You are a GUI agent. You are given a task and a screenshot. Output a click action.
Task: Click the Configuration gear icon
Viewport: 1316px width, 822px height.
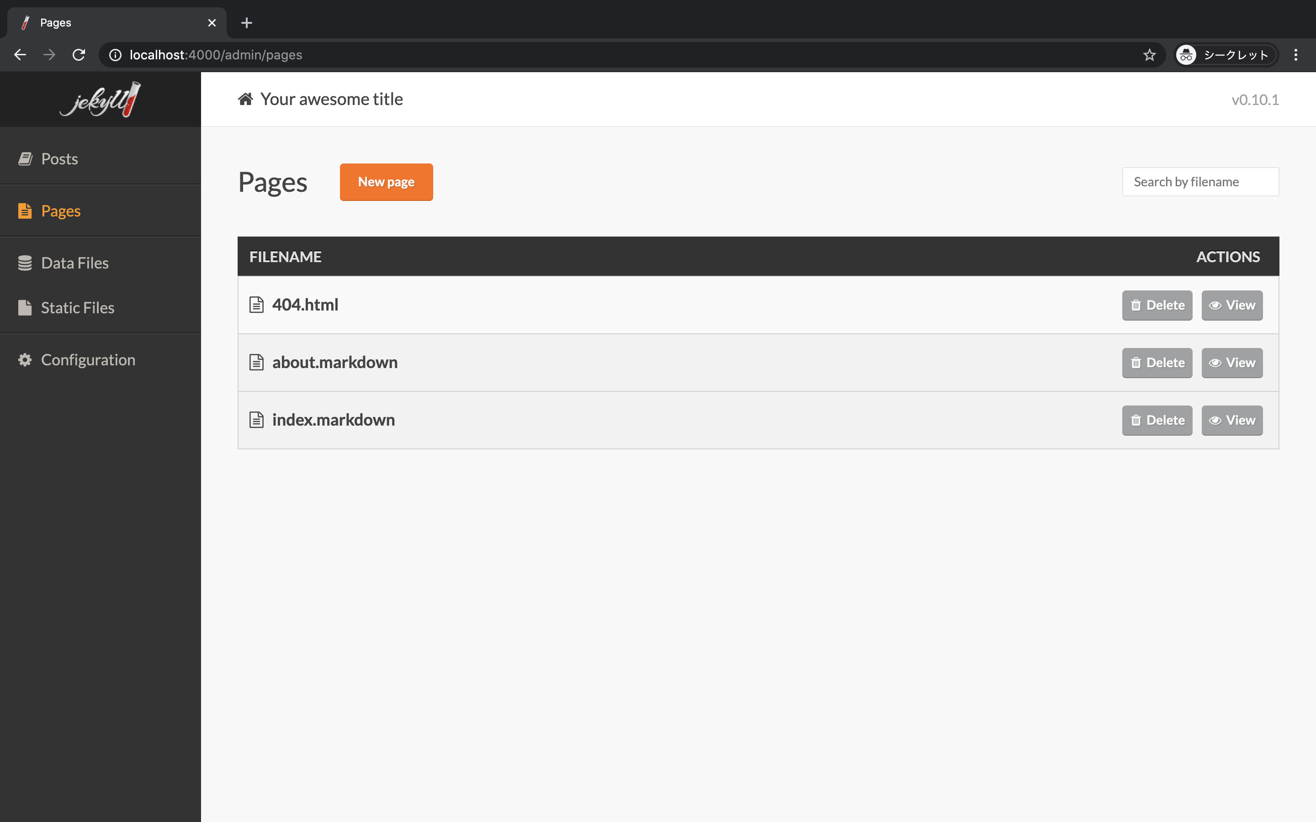pos(25,360)
